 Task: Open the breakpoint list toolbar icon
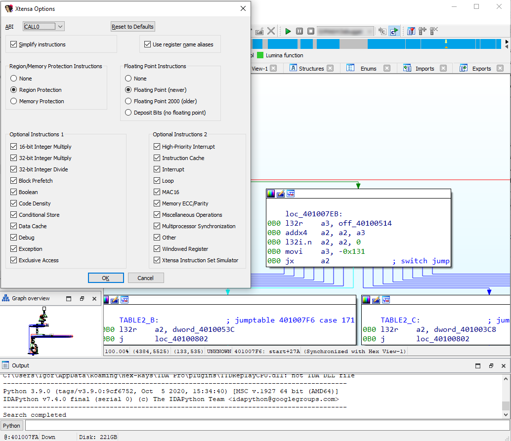coord(411,31)
